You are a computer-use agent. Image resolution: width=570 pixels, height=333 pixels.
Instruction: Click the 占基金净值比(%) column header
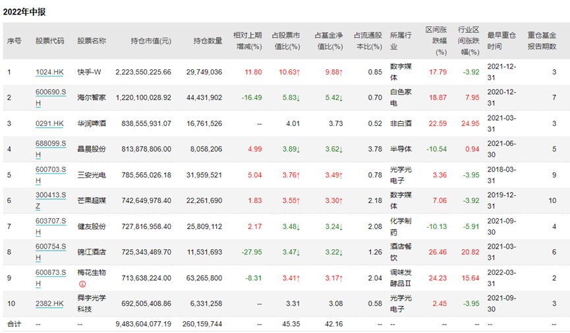coord(329,41)
